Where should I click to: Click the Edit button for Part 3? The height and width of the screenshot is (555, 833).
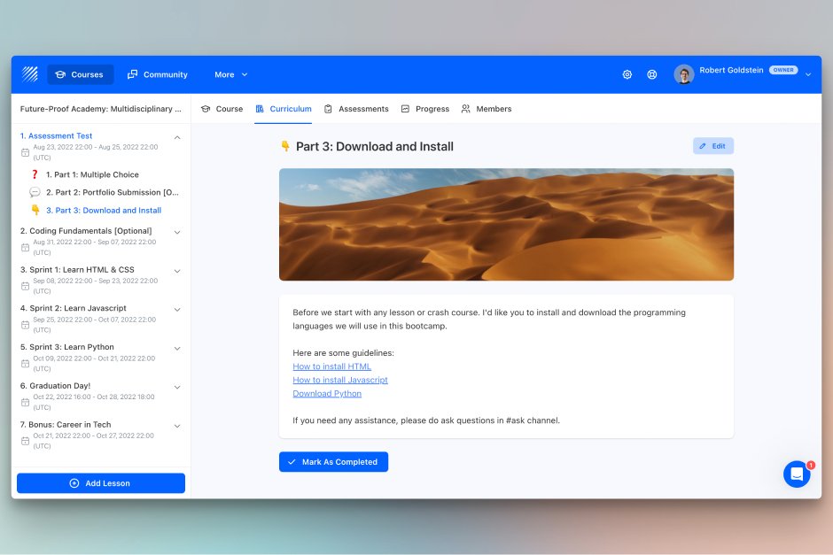pos(712,145)
